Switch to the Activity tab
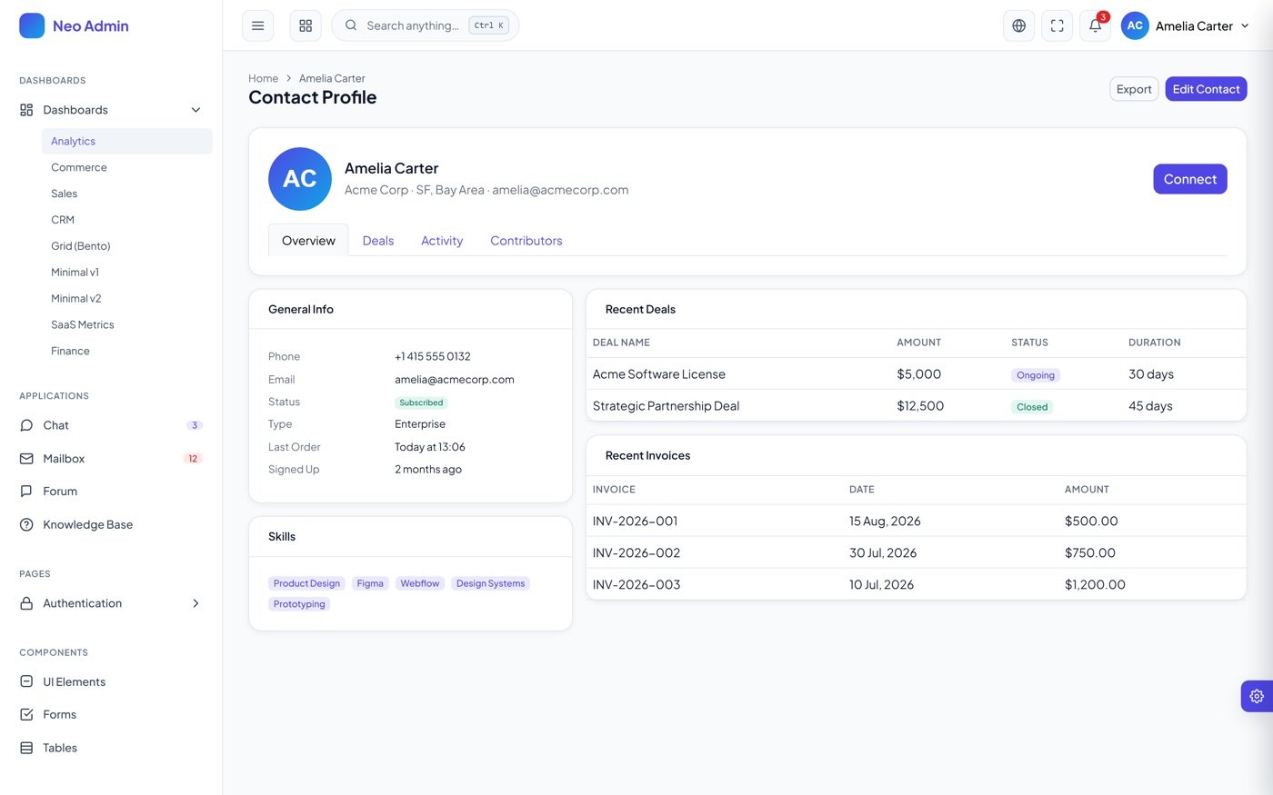Screen dimensions: 1273x795 tap(442, 241)
